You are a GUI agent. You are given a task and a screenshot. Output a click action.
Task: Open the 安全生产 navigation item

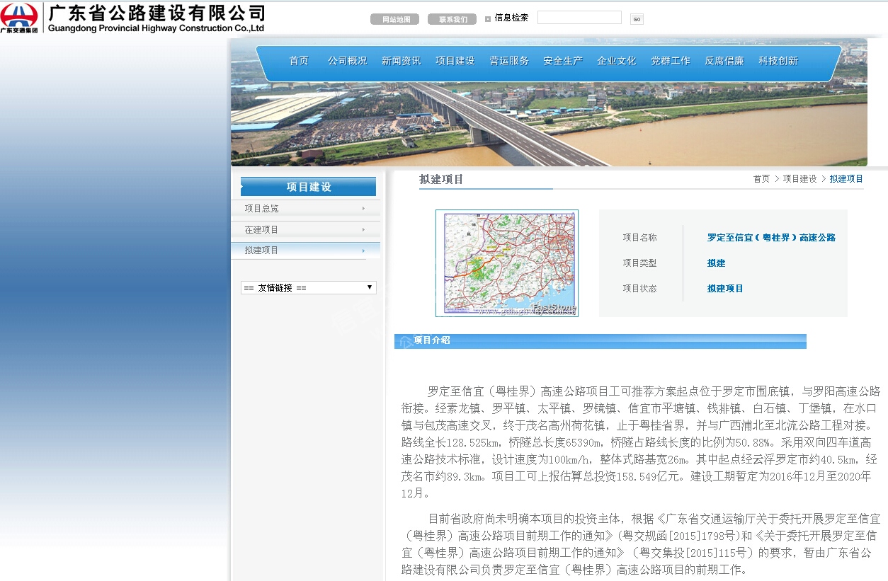point(563,61)
